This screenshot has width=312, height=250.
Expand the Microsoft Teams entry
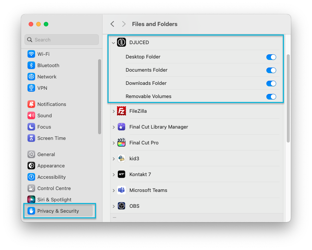click(114, 190)
